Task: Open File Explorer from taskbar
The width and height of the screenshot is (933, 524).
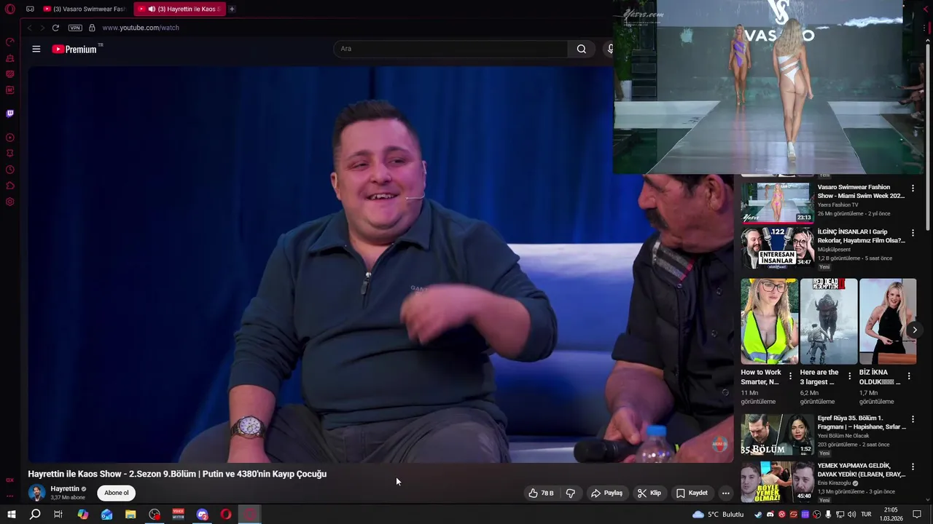Action: [x=130, y=515]
